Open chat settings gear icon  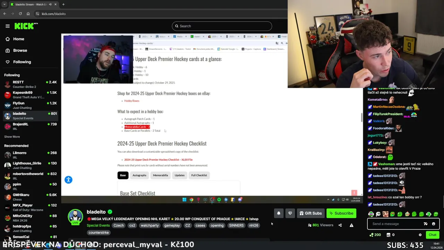(x=420, y=235)
